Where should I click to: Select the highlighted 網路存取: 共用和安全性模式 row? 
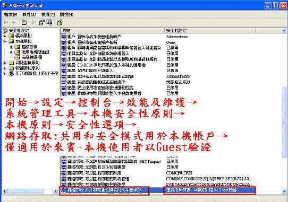(104, 190)
